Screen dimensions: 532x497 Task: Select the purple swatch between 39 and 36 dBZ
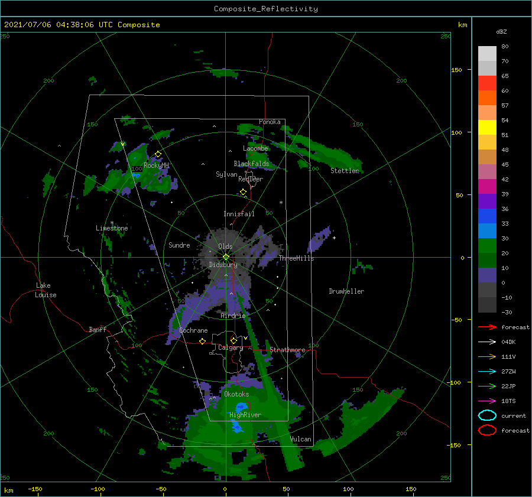pos(487,202)
